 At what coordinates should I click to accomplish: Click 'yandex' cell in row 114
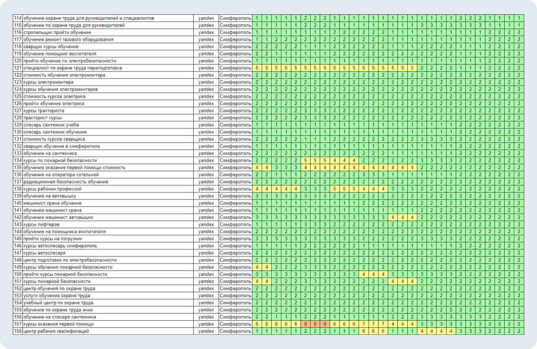[x=206, y=18]
